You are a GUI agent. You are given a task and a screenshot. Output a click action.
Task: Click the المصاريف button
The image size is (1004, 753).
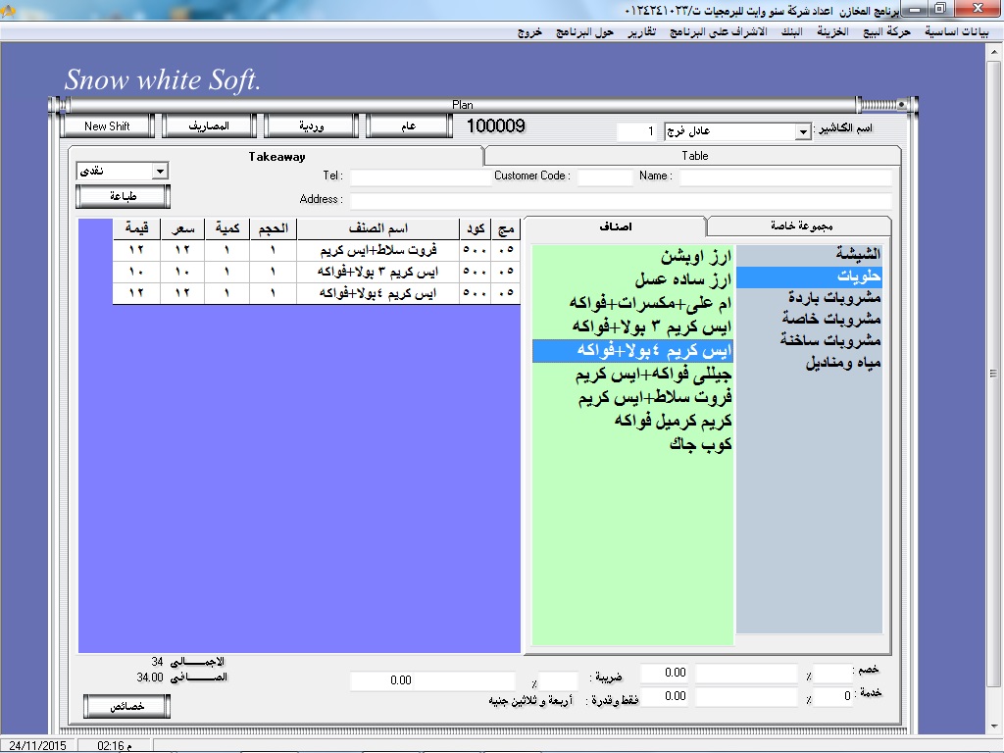pos(209,126)
